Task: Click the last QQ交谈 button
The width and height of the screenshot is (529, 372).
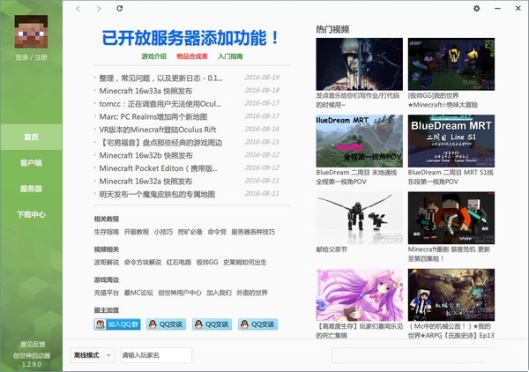Action: click(x=257, y=324)
